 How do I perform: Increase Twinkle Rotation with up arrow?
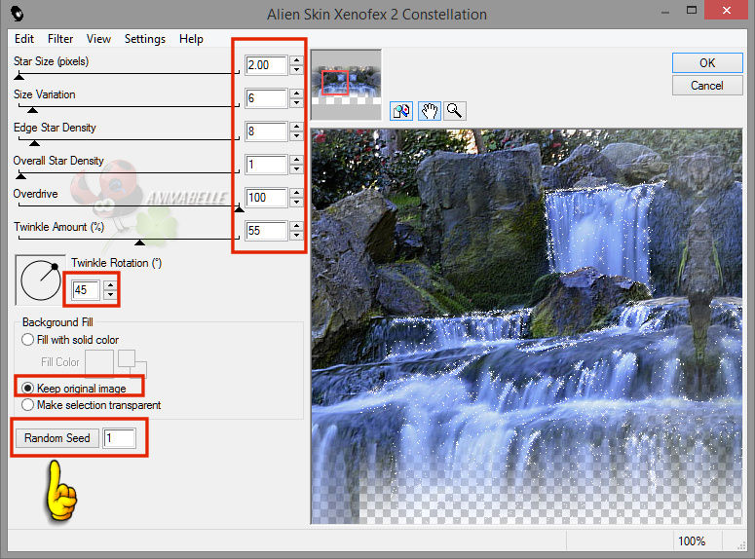(111, 285)
